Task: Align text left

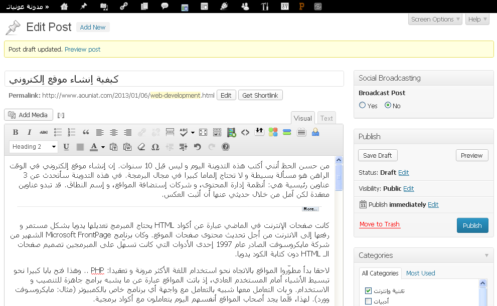Action: click(100, 132)
